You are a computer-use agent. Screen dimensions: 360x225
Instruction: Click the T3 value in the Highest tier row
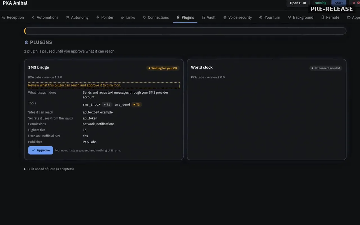point(85,130)
